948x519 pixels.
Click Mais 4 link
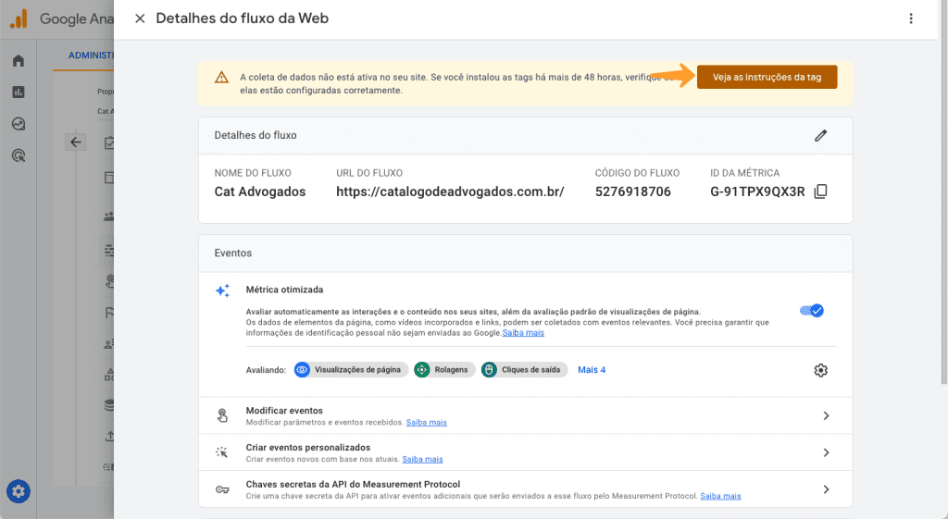point(592,370)
